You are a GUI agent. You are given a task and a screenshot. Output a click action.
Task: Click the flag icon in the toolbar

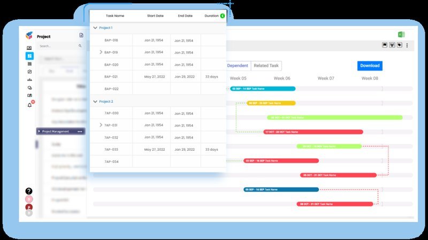point(385,45)
